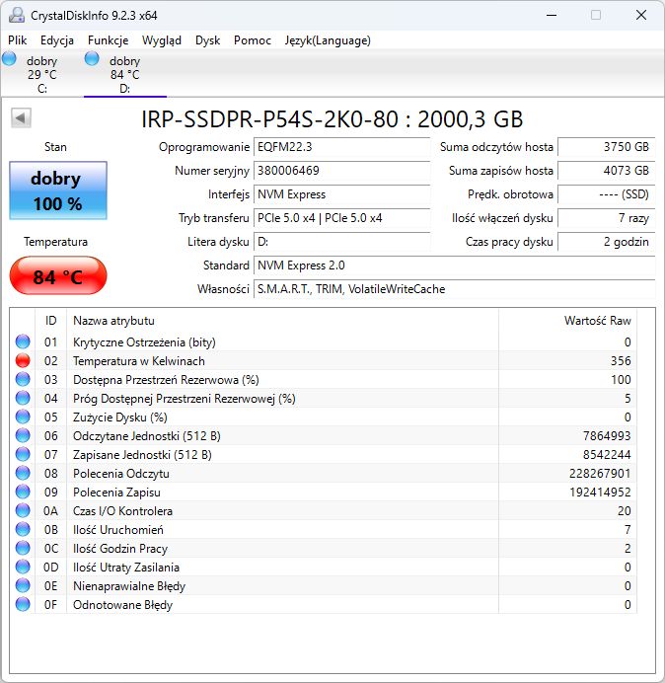Click status orb for Zapisane Jednostki row
The width and height of the screenshot is (665, 683).
[x=23, y=454]
